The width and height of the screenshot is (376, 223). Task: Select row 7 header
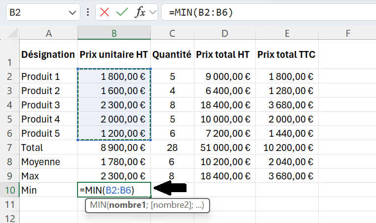coord(10,148)
